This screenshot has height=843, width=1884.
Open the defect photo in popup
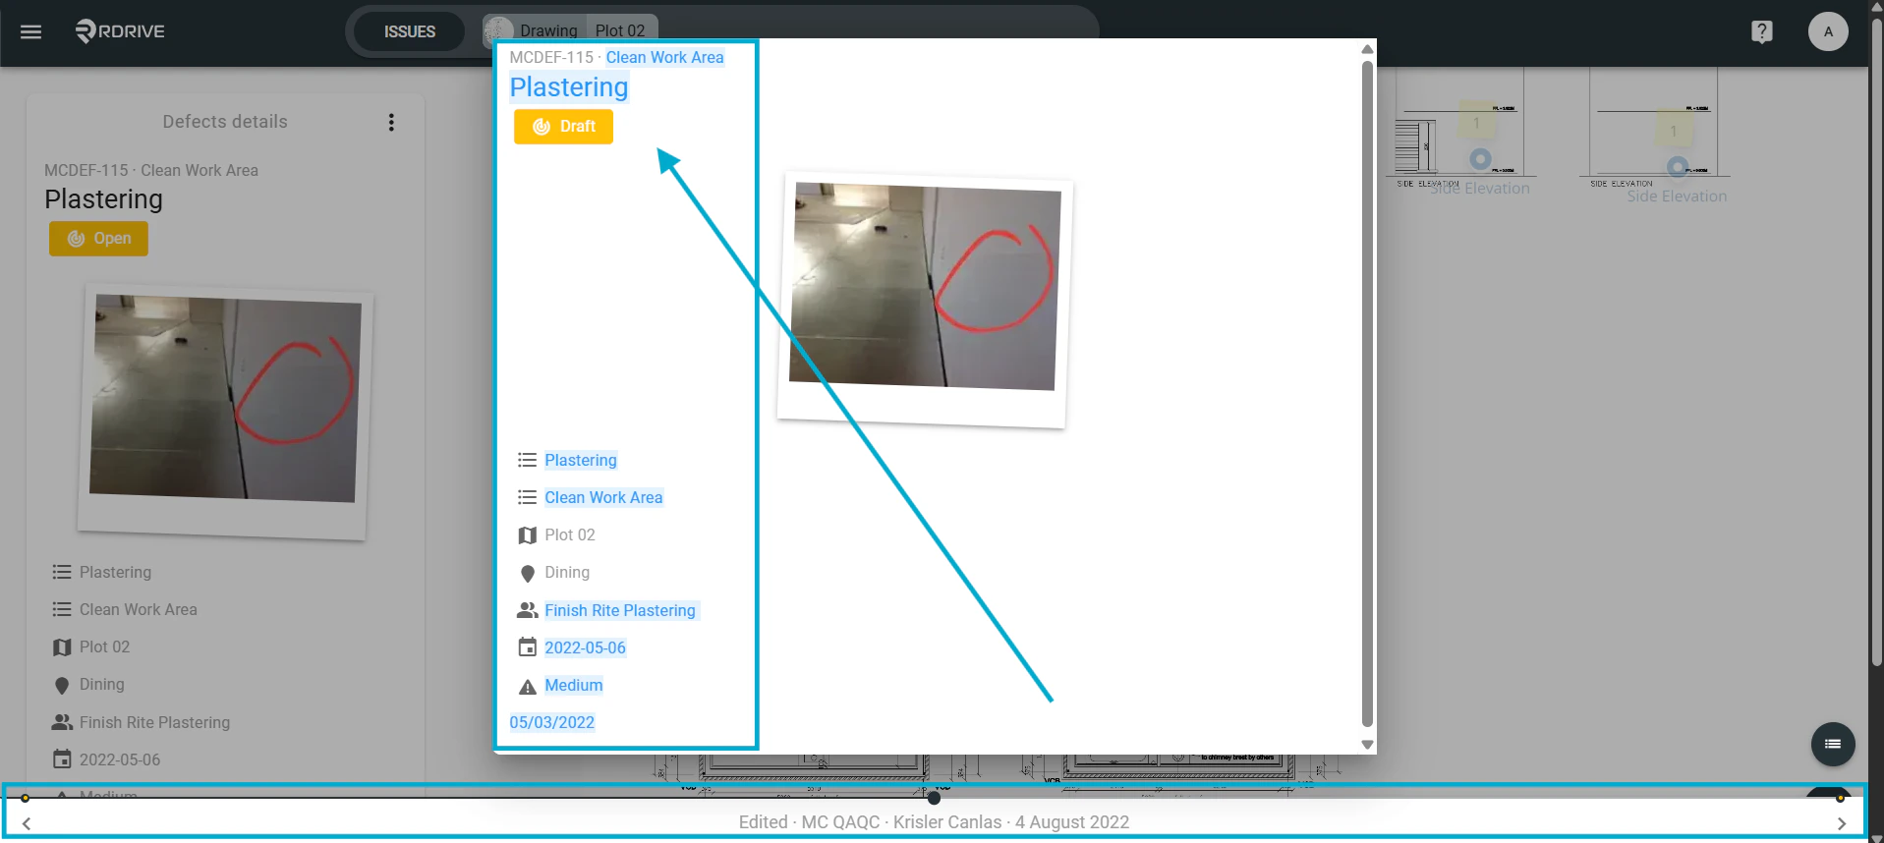coord(925,300)
